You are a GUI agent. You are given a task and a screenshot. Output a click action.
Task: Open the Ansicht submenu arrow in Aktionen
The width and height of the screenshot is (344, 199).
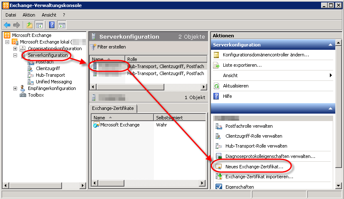point(331,75)
